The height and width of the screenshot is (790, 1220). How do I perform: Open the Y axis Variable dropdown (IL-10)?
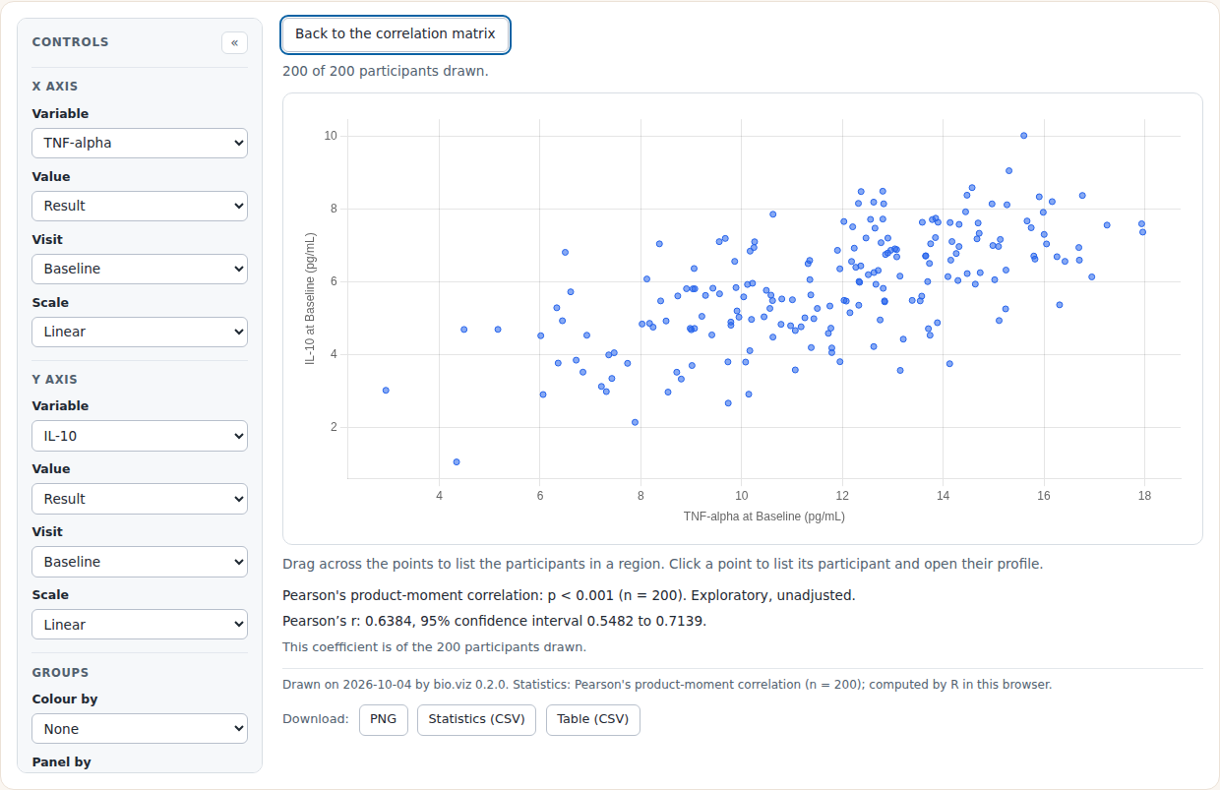click(140, 436)
